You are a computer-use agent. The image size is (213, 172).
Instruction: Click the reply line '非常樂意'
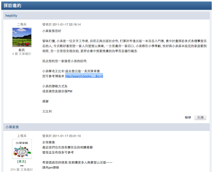tap(49, 143)
